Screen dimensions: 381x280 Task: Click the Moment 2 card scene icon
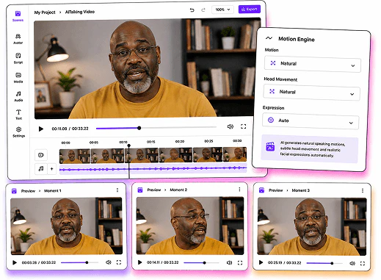(140, 190)
